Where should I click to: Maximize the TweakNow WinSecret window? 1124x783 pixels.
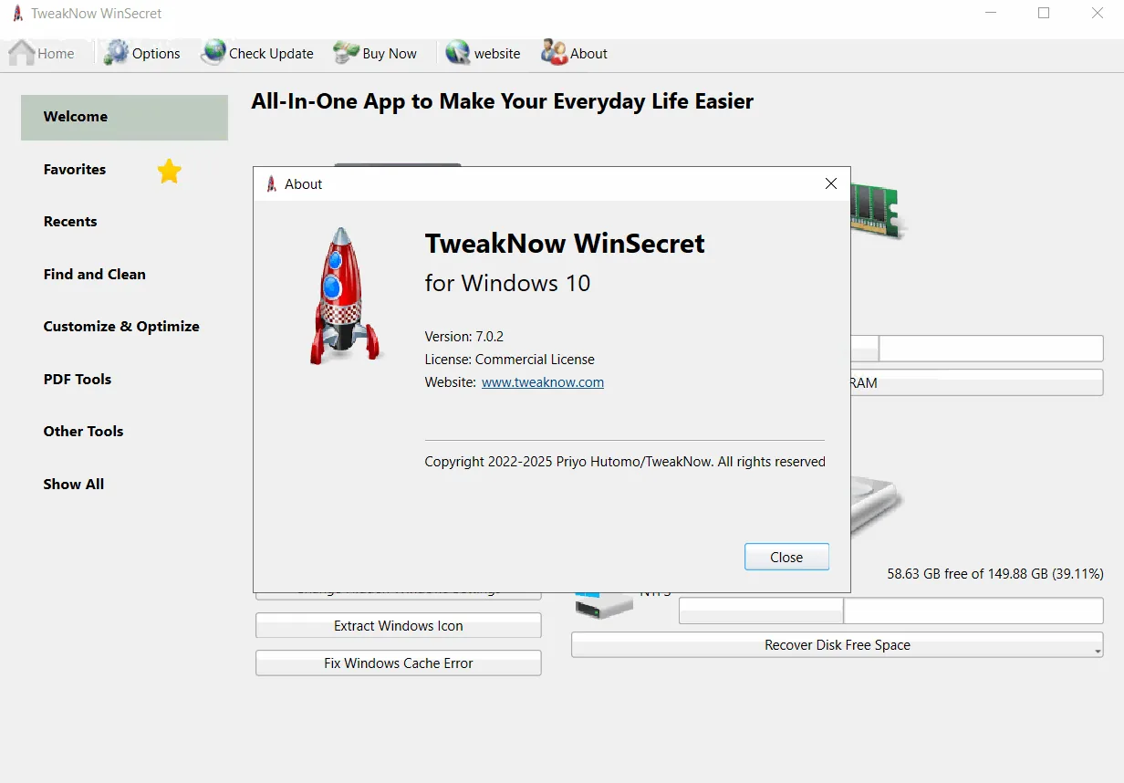pos(1044,14)
